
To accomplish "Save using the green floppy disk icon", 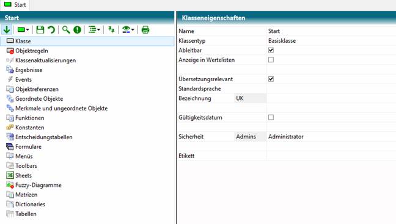I will coord(40,30).
